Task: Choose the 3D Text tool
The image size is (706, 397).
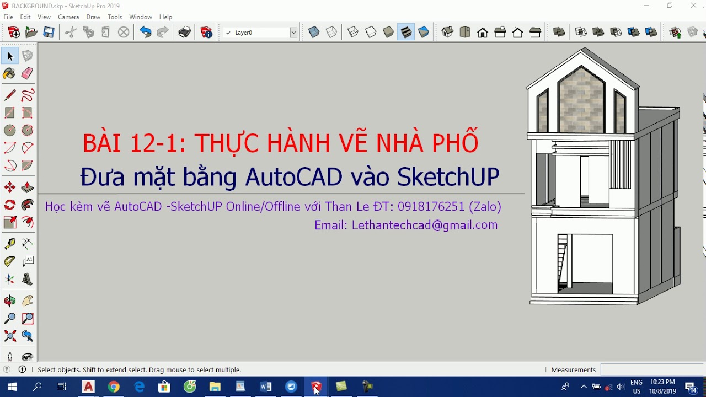Action: click(x=28, y=280)
